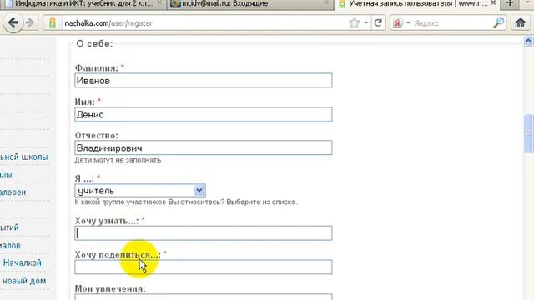Image resolution: width=534 pixels, height=300 pixels.
Task: Open the sidebar link ending in 'алереи'
Action: 13,192
